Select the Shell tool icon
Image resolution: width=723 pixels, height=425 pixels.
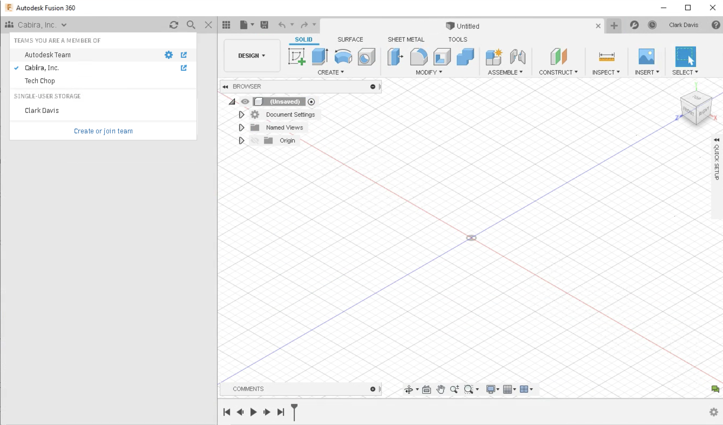tap(442, 57)
